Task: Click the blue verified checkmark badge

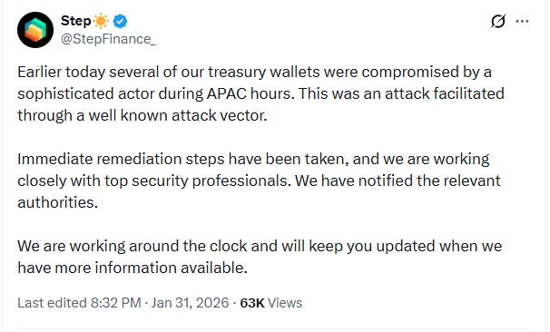Action: 121,21
